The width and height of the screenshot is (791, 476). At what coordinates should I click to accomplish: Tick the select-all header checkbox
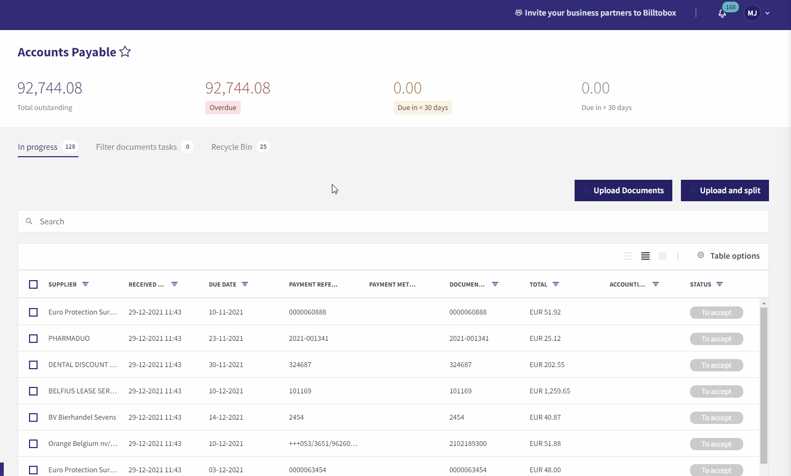(33, 284)
